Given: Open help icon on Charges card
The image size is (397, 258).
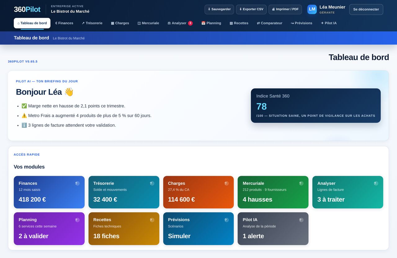Looking at the screenshot, I should 226,183.
